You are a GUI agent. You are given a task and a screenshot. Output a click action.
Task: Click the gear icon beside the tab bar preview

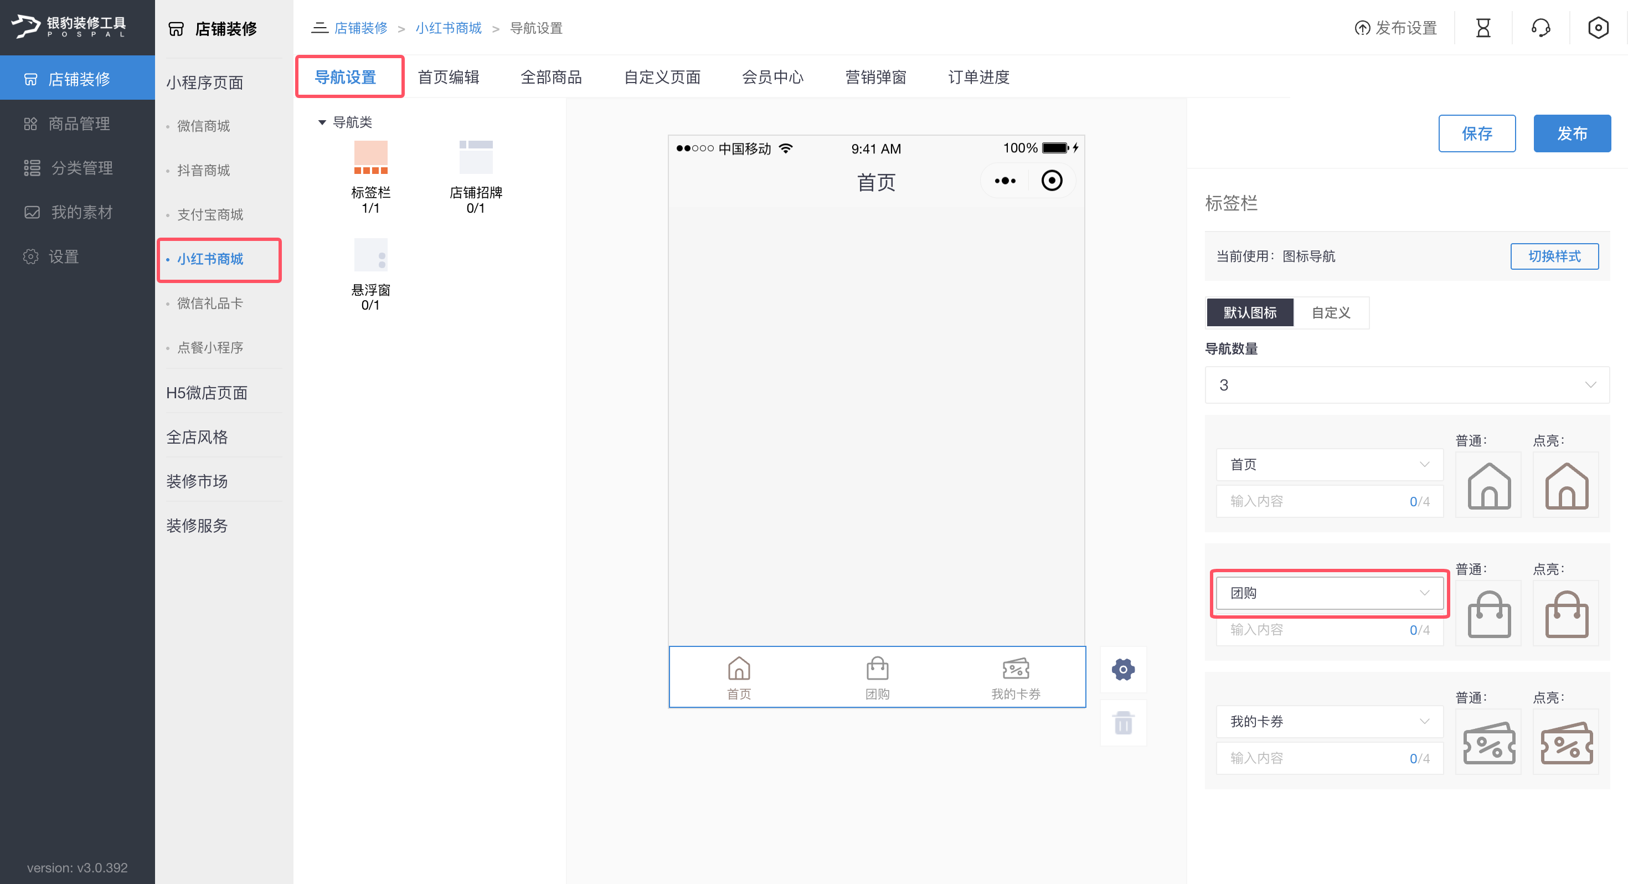[1123, 669]
